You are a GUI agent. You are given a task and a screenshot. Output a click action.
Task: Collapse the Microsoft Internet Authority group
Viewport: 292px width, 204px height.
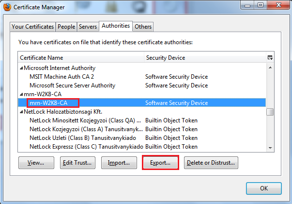coord(21,68)
